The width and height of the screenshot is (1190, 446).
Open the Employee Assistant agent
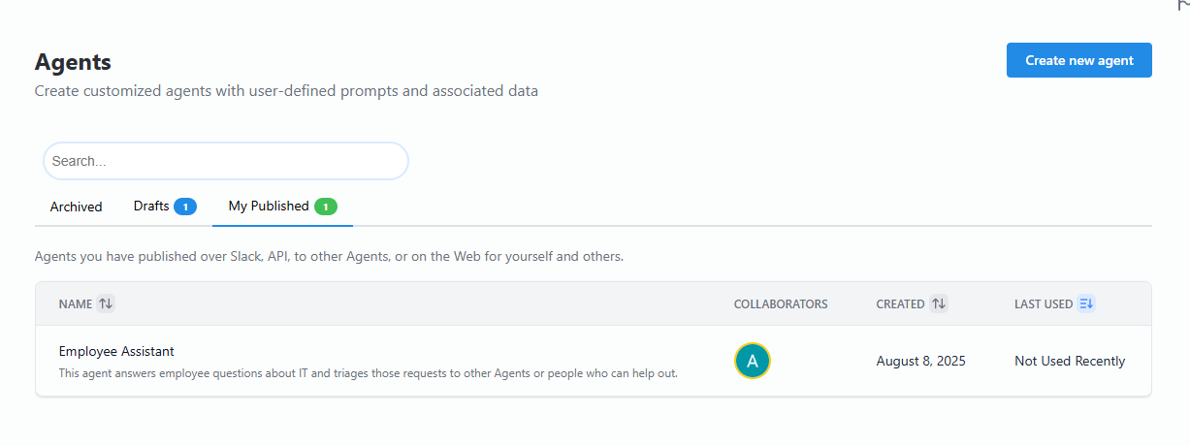[116, 351]
